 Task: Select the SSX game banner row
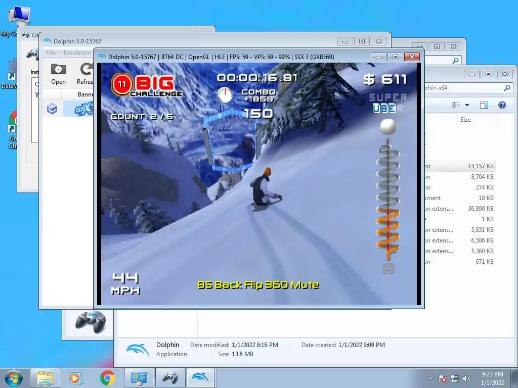coord(78,109)
